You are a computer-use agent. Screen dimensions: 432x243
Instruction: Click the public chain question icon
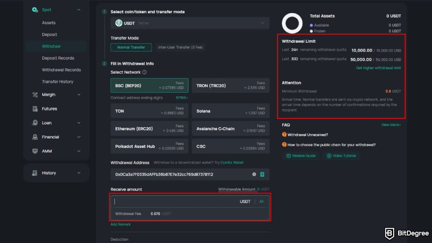pos(284,144)
